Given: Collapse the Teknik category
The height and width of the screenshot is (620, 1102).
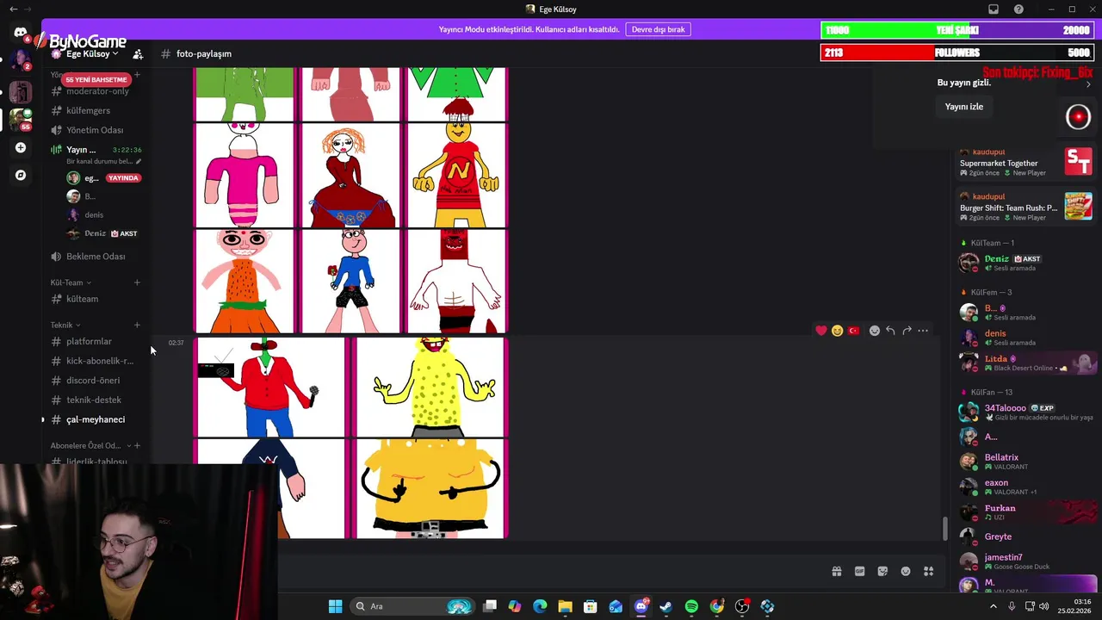Looking at the screenshot, I should (65, 325).
